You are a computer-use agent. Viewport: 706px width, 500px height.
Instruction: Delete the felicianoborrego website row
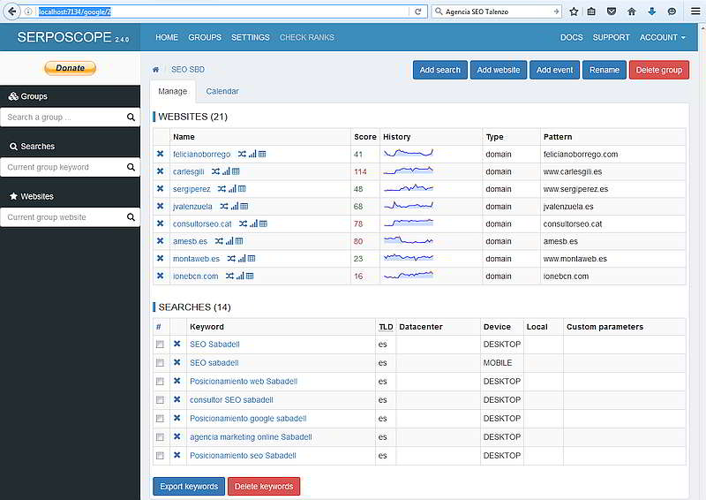pyautogui.click(x=161, y=154)
